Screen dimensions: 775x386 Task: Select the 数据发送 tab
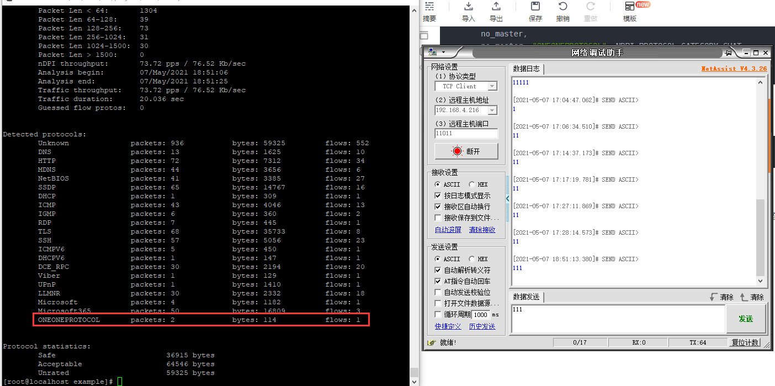(526, 297)
